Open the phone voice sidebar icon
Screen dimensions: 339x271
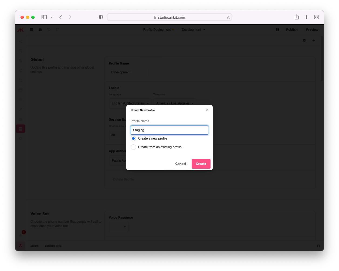click(21, 70)
